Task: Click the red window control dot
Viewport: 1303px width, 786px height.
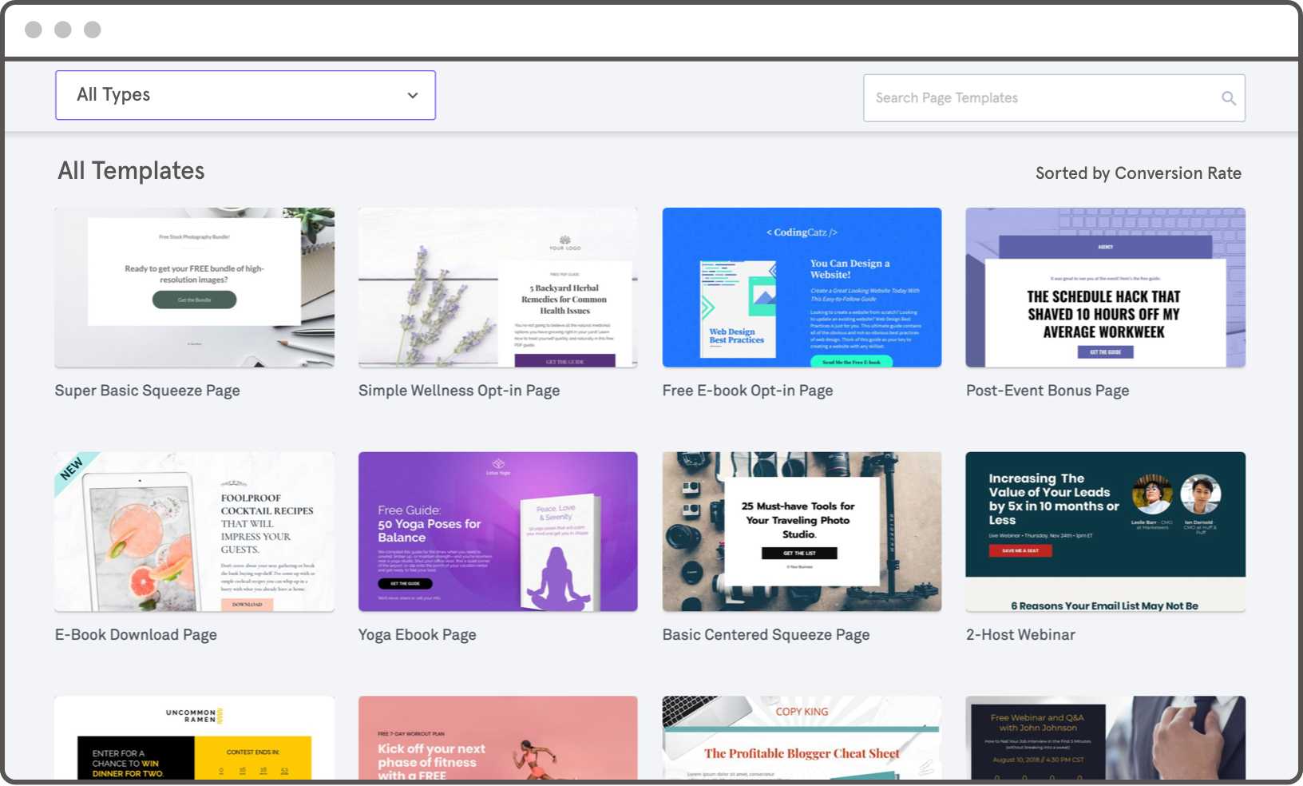Action: point(33,30)
